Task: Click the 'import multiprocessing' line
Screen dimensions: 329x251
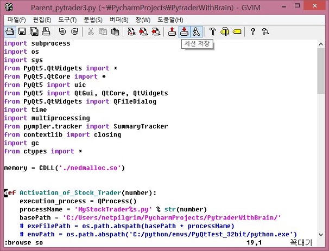Action: [47, 118]
